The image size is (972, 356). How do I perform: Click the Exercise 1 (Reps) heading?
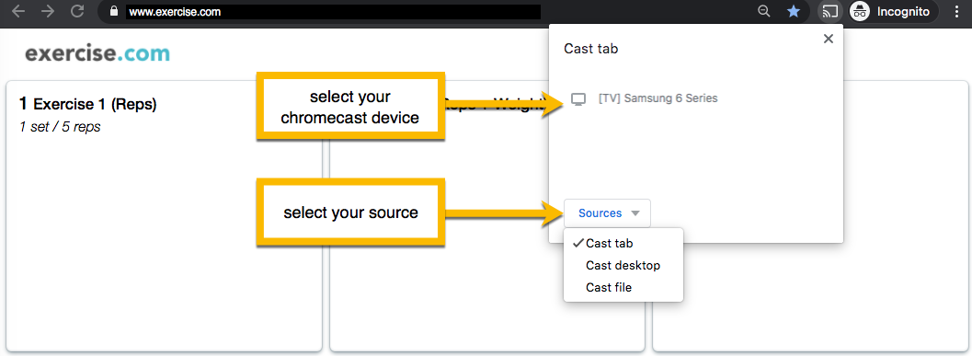(x=87, y=104)
